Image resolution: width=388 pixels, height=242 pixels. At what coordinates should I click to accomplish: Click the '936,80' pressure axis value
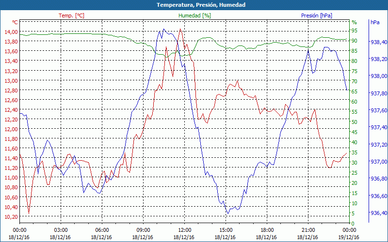pos(379,179)
